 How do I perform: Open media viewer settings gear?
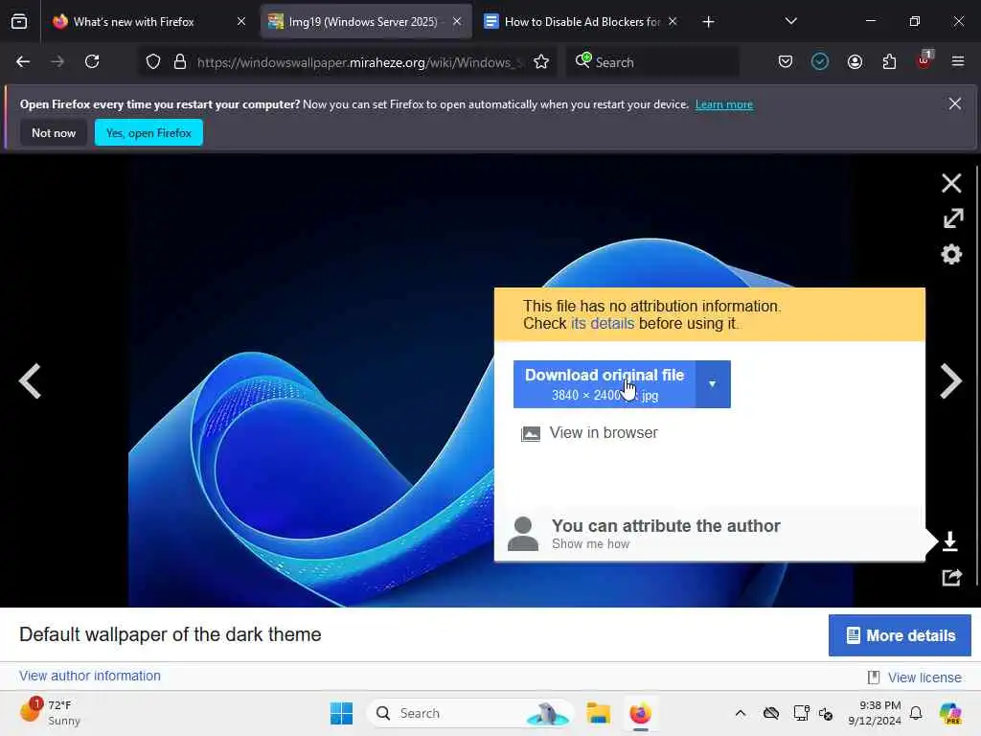tap(951, 254)
